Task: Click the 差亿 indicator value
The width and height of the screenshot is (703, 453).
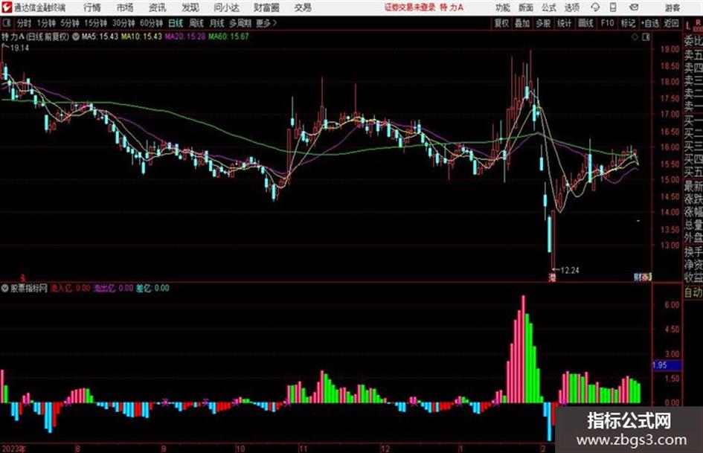Action: coord(153,288)
